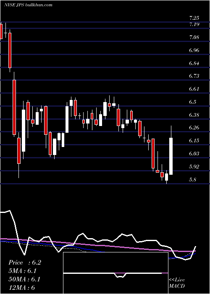Click the 7.25 price axis label
This screenshot has height=294, width=210.
click(194, 18)
